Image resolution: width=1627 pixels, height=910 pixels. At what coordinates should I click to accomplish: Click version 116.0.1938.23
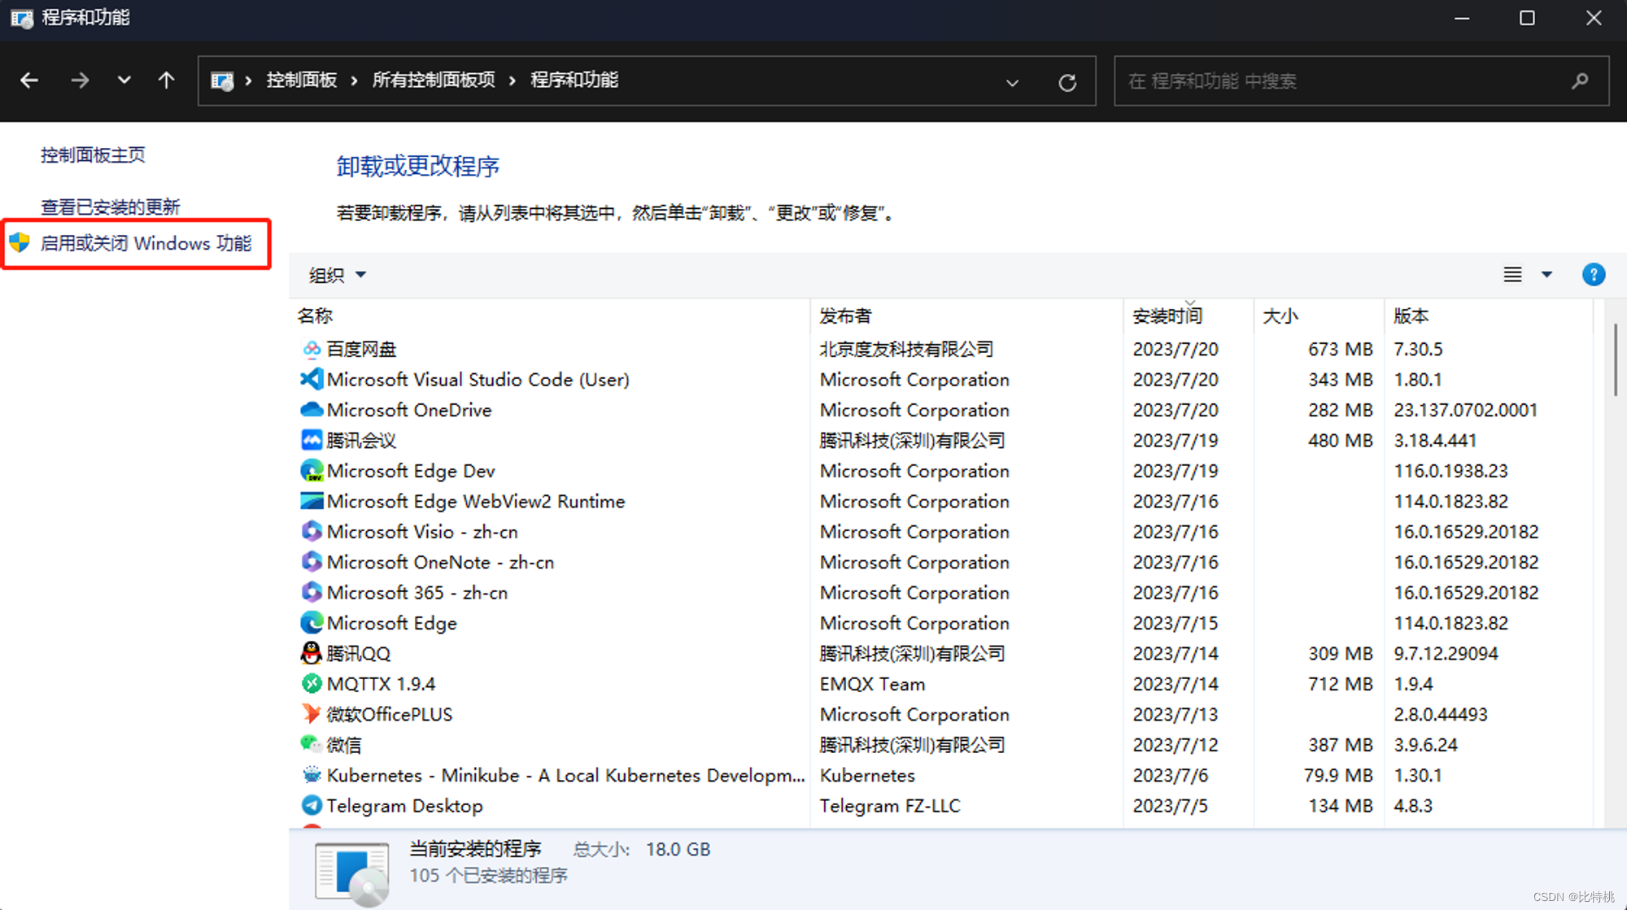click(1450, 471)
